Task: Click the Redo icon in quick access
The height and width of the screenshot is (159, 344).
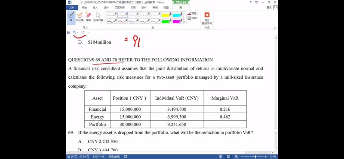Action: 83,33
